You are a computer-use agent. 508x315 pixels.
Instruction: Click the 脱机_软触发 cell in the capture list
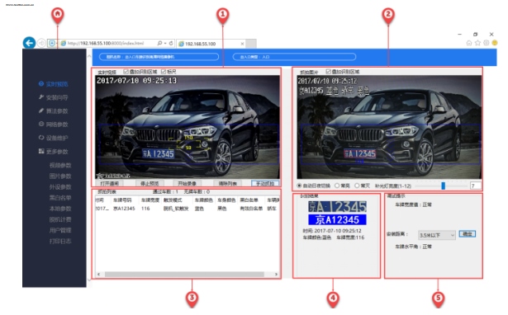click(x=176, y=209)
